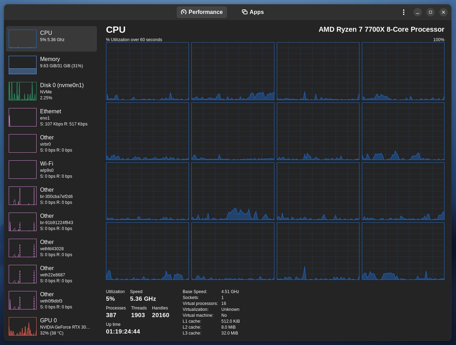This screenshot has width=456, height=345.
Task: Select the virbr0 network entry
Action: (x=51, y=144)
